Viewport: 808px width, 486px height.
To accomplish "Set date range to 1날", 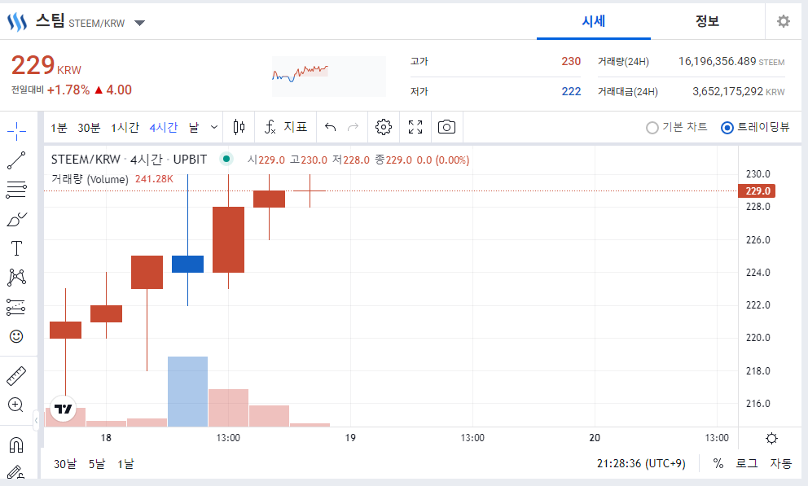I will click(125, 464).
